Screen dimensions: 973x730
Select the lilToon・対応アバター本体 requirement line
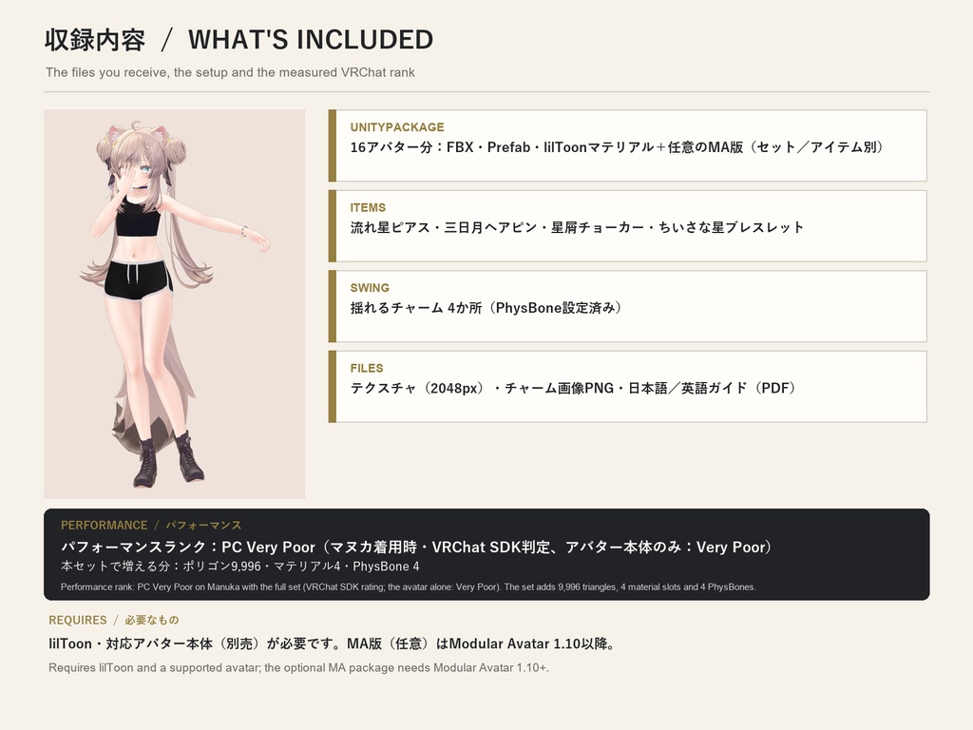333,644
